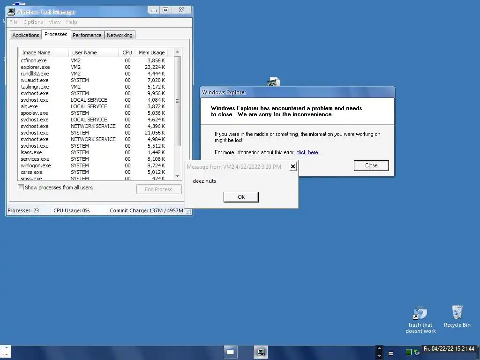Screen dimensions: 480x360
Task: Click the raccoon icon behind Explorer dialog
Action: 273,82
